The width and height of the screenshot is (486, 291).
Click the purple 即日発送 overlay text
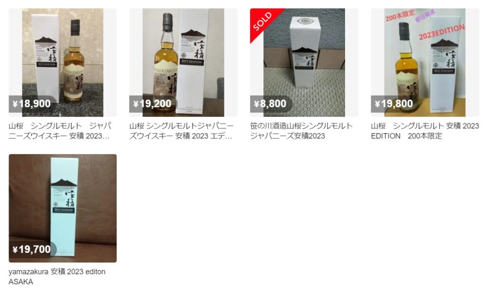[425, 16]
